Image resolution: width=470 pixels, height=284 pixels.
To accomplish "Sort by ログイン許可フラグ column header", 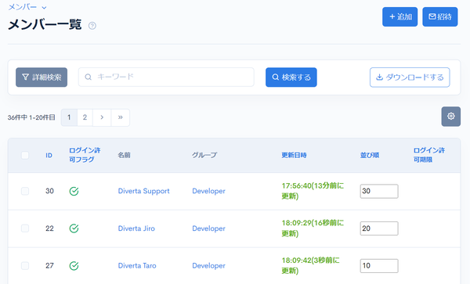I will (x=85, y=155).
